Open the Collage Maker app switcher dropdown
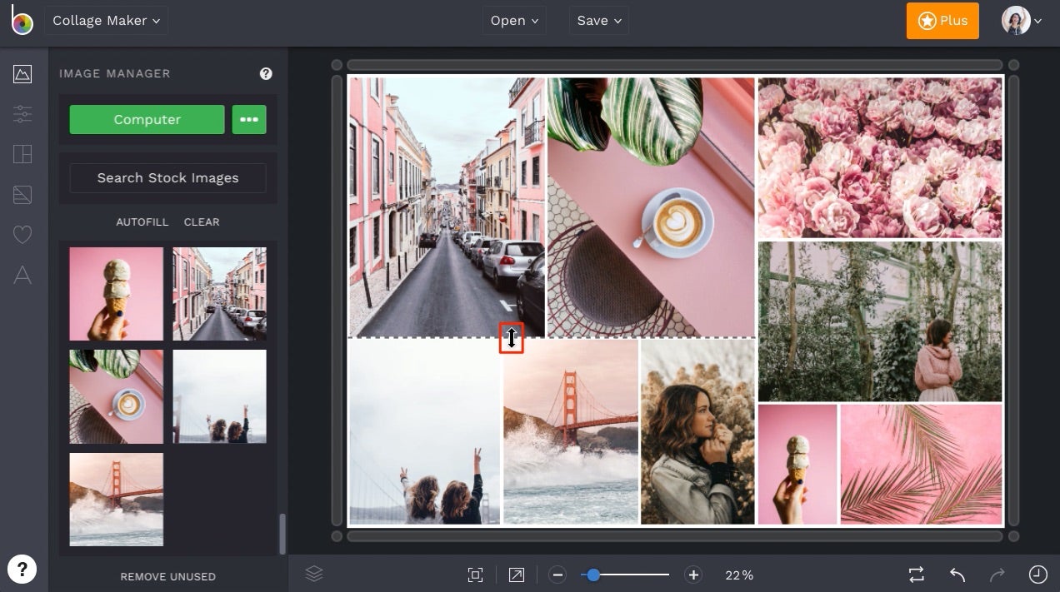1060x592 pixels. (x=106, y=20)
